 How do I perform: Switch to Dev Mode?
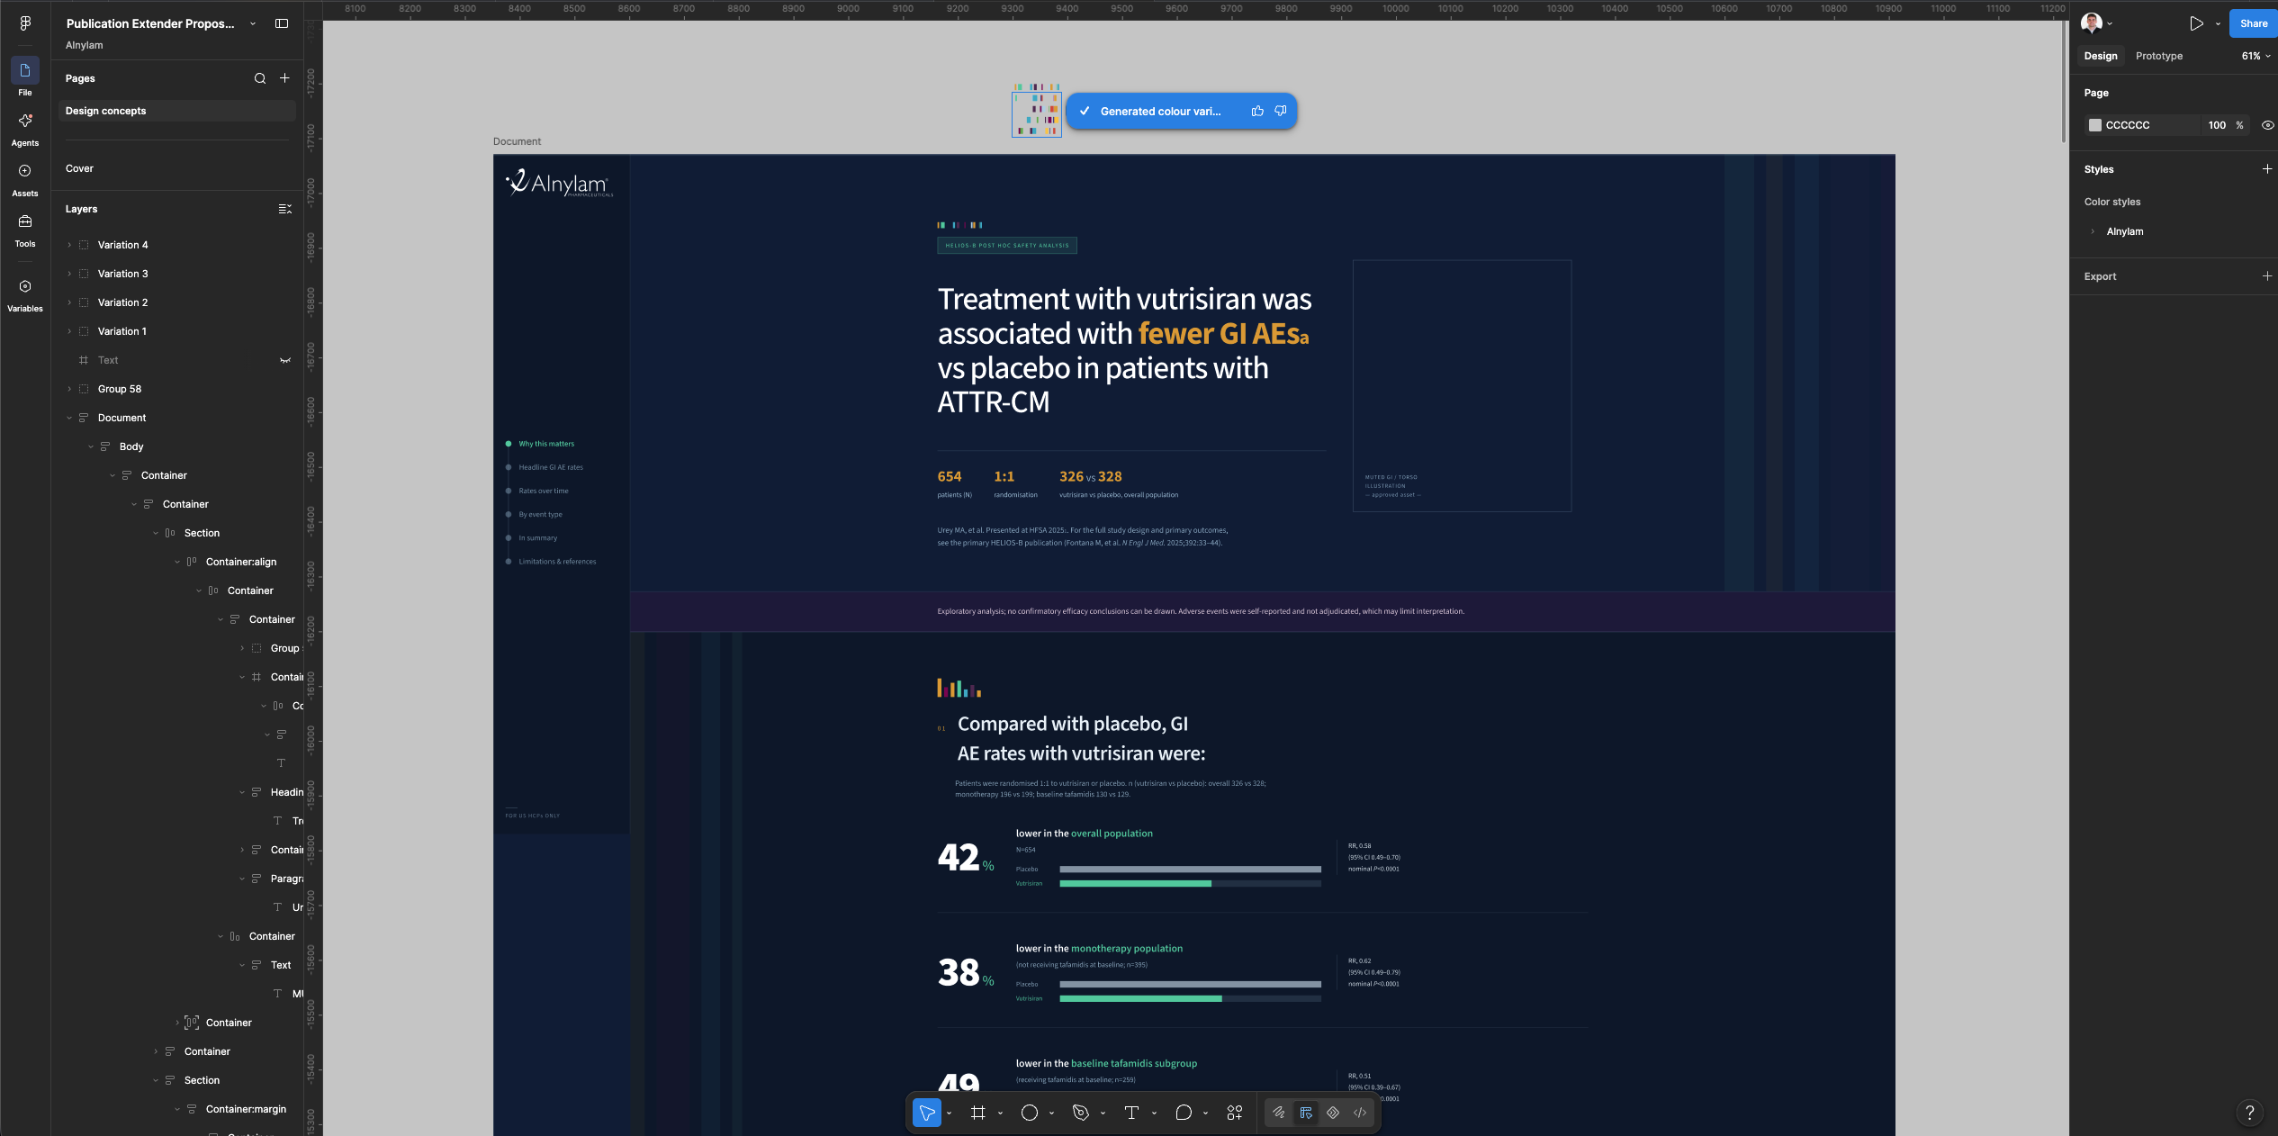pos(1360,1113)
